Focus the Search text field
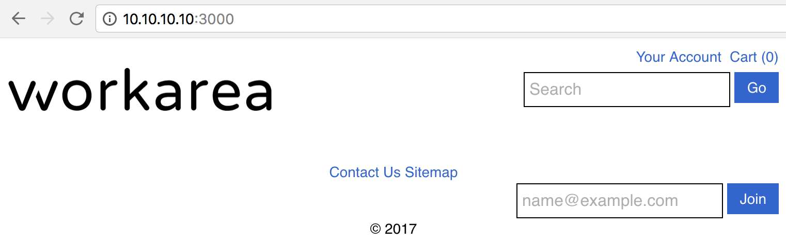 click(627, 90)
